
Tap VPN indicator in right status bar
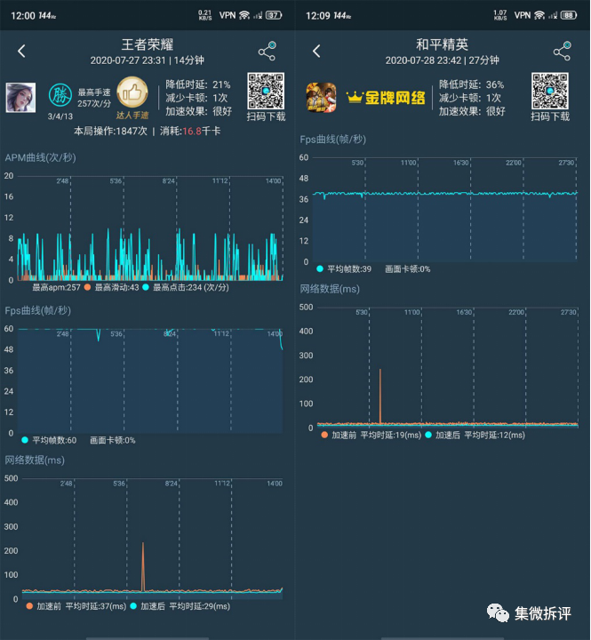[523, 15]
